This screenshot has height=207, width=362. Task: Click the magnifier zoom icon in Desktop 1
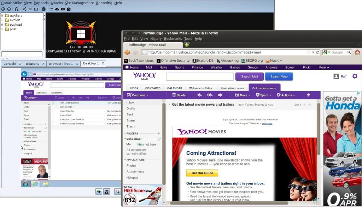tap(118, 192)
